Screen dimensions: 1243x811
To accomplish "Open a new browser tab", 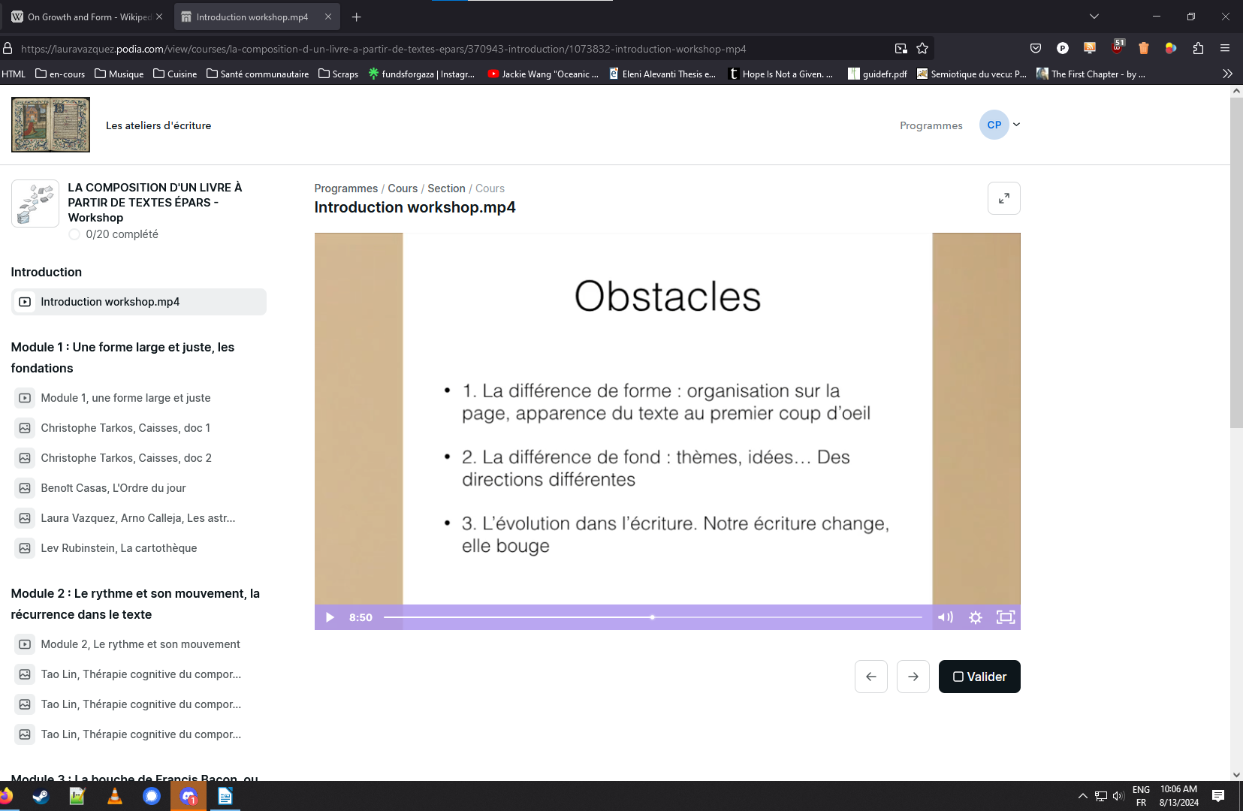I will click(357, 17).
